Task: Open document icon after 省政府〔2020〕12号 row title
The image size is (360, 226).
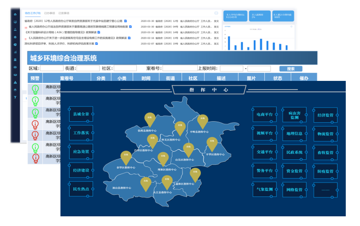Action: click(x=126, y=21)
